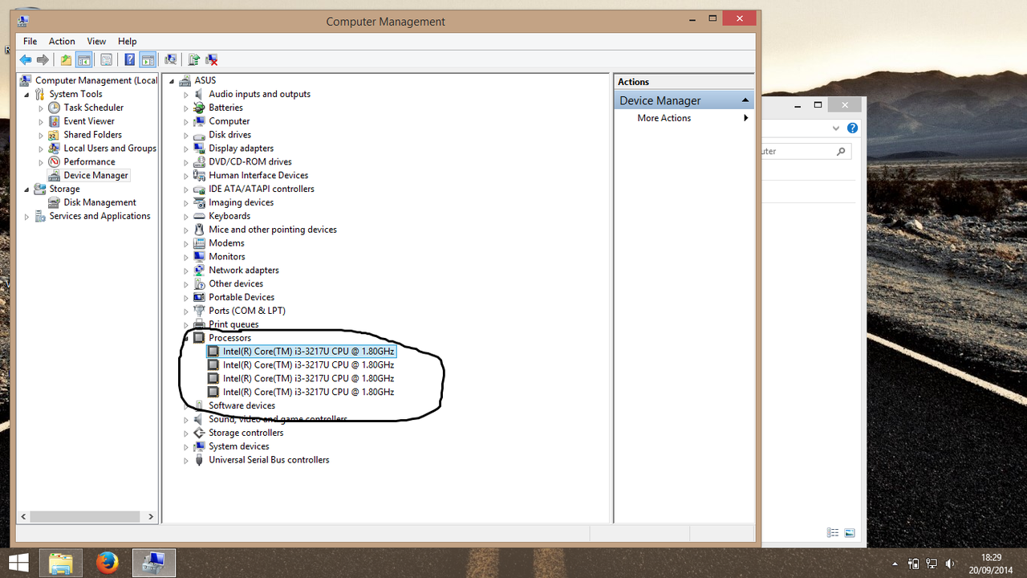Viewport: 1027px width, 578px height.
Task: Switch background window to large icons view
Action: 850,533
